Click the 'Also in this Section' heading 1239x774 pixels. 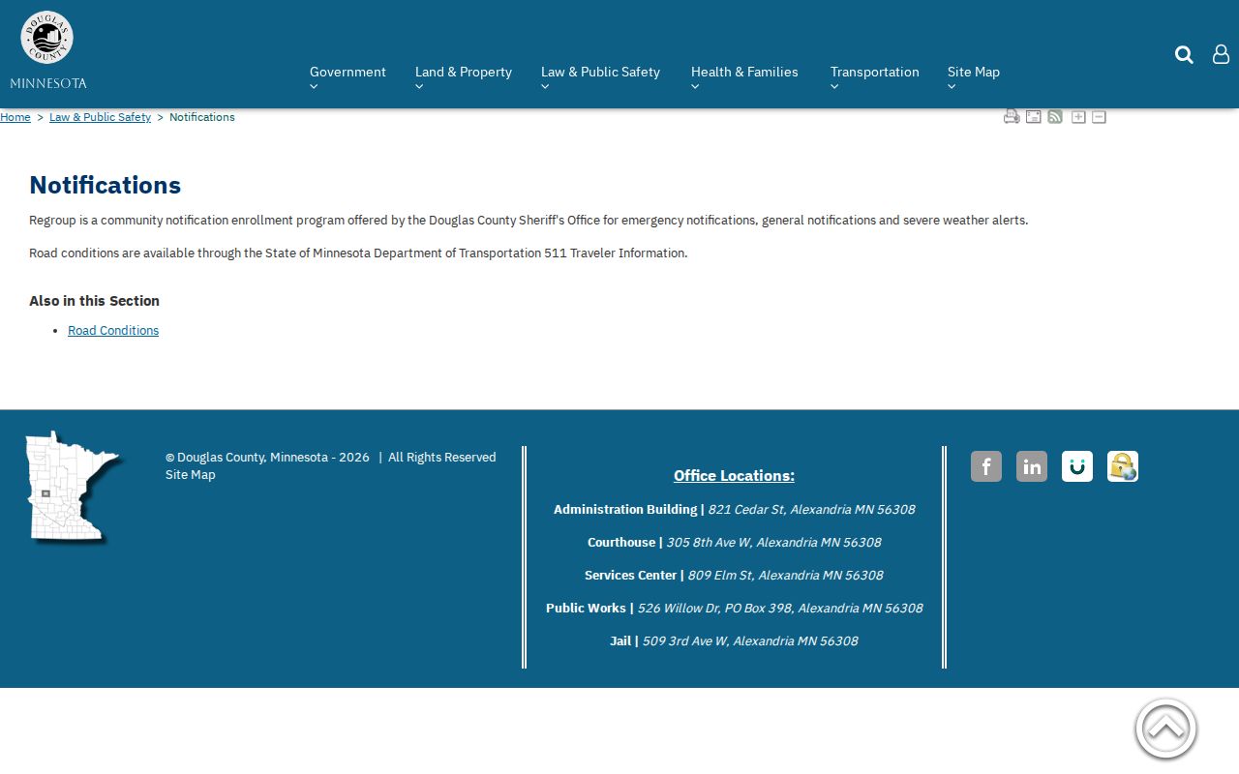94,301
